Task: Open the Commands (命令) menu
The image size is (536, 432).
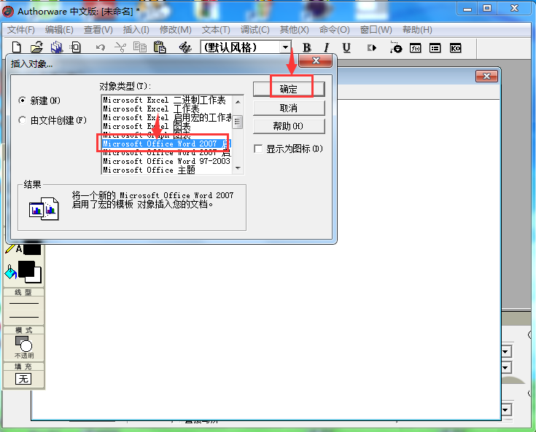Action: point(334,30)
